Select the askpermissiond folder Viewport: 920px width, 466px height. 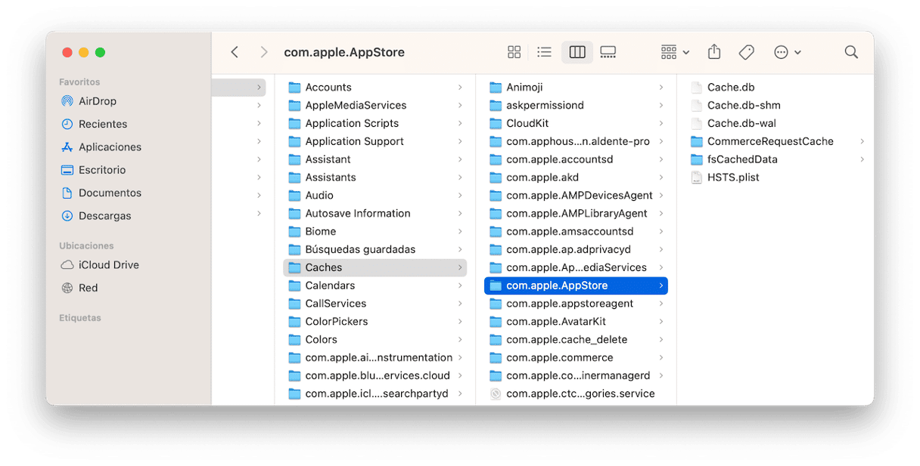(576, 105)
